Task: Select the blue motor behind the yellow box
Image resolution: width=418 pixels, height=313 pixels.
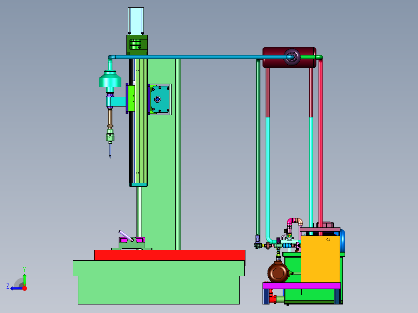Action: click(342, 241)
